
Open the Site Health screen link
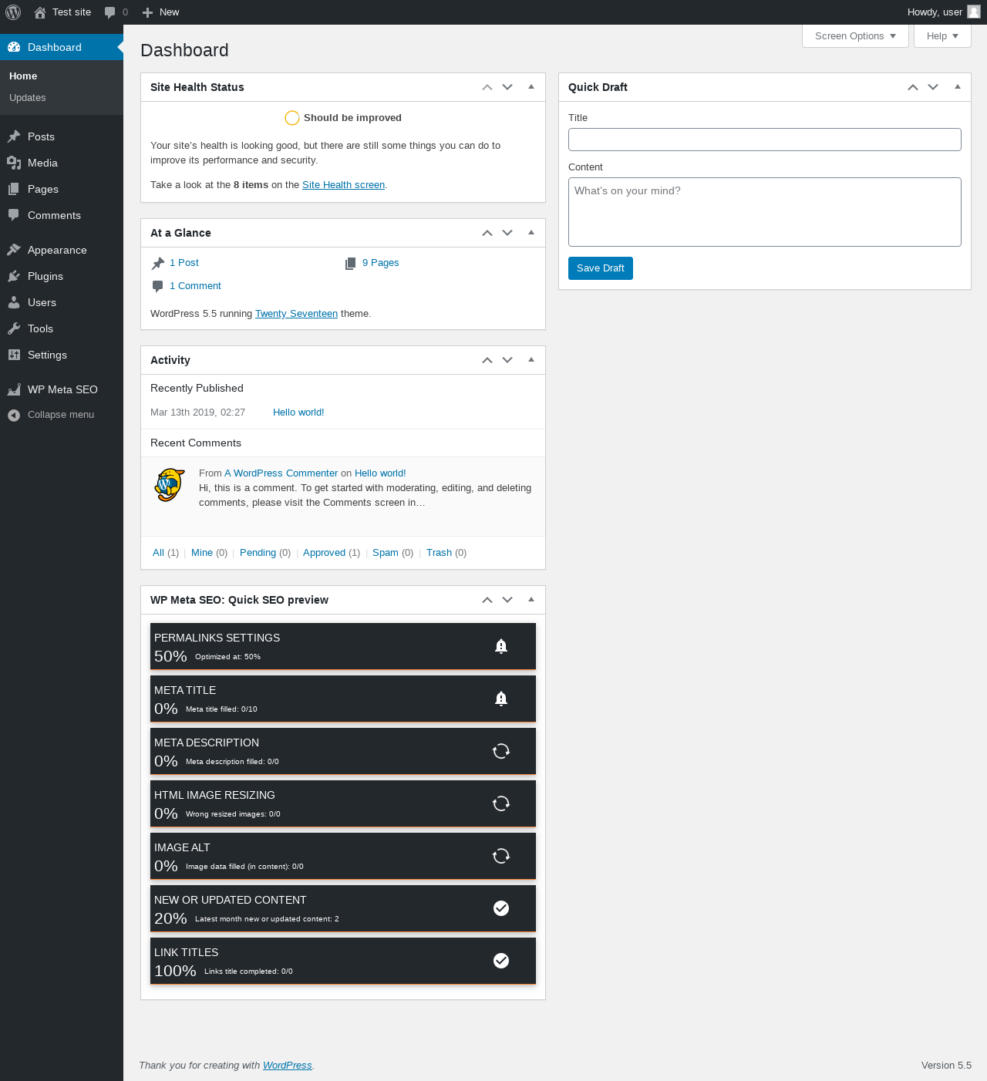[343, 185]
